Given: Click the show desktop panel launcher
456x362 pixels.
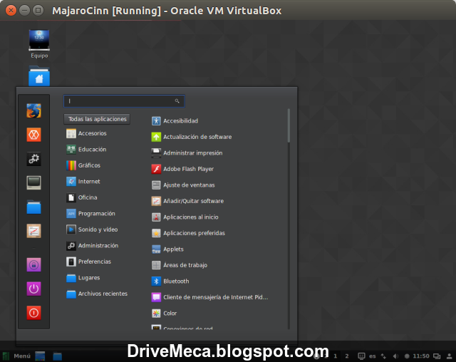Looking at the screenshot, I should tap(40, 356).
